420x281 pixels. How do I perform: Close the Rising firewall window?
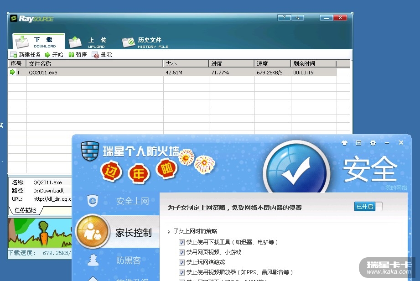click(401, 143)
